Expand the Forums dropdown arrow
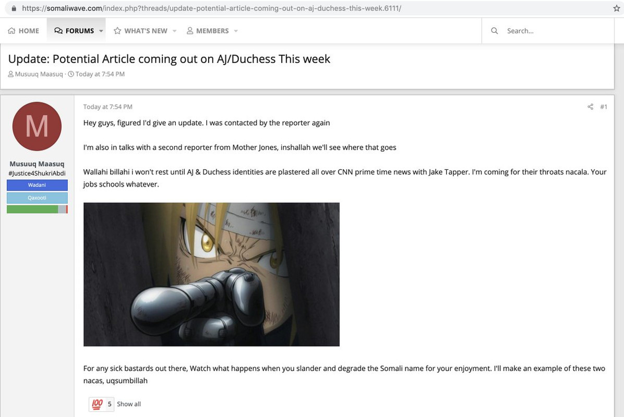Viewport: 624px width, 417px height. click(101, 31)
